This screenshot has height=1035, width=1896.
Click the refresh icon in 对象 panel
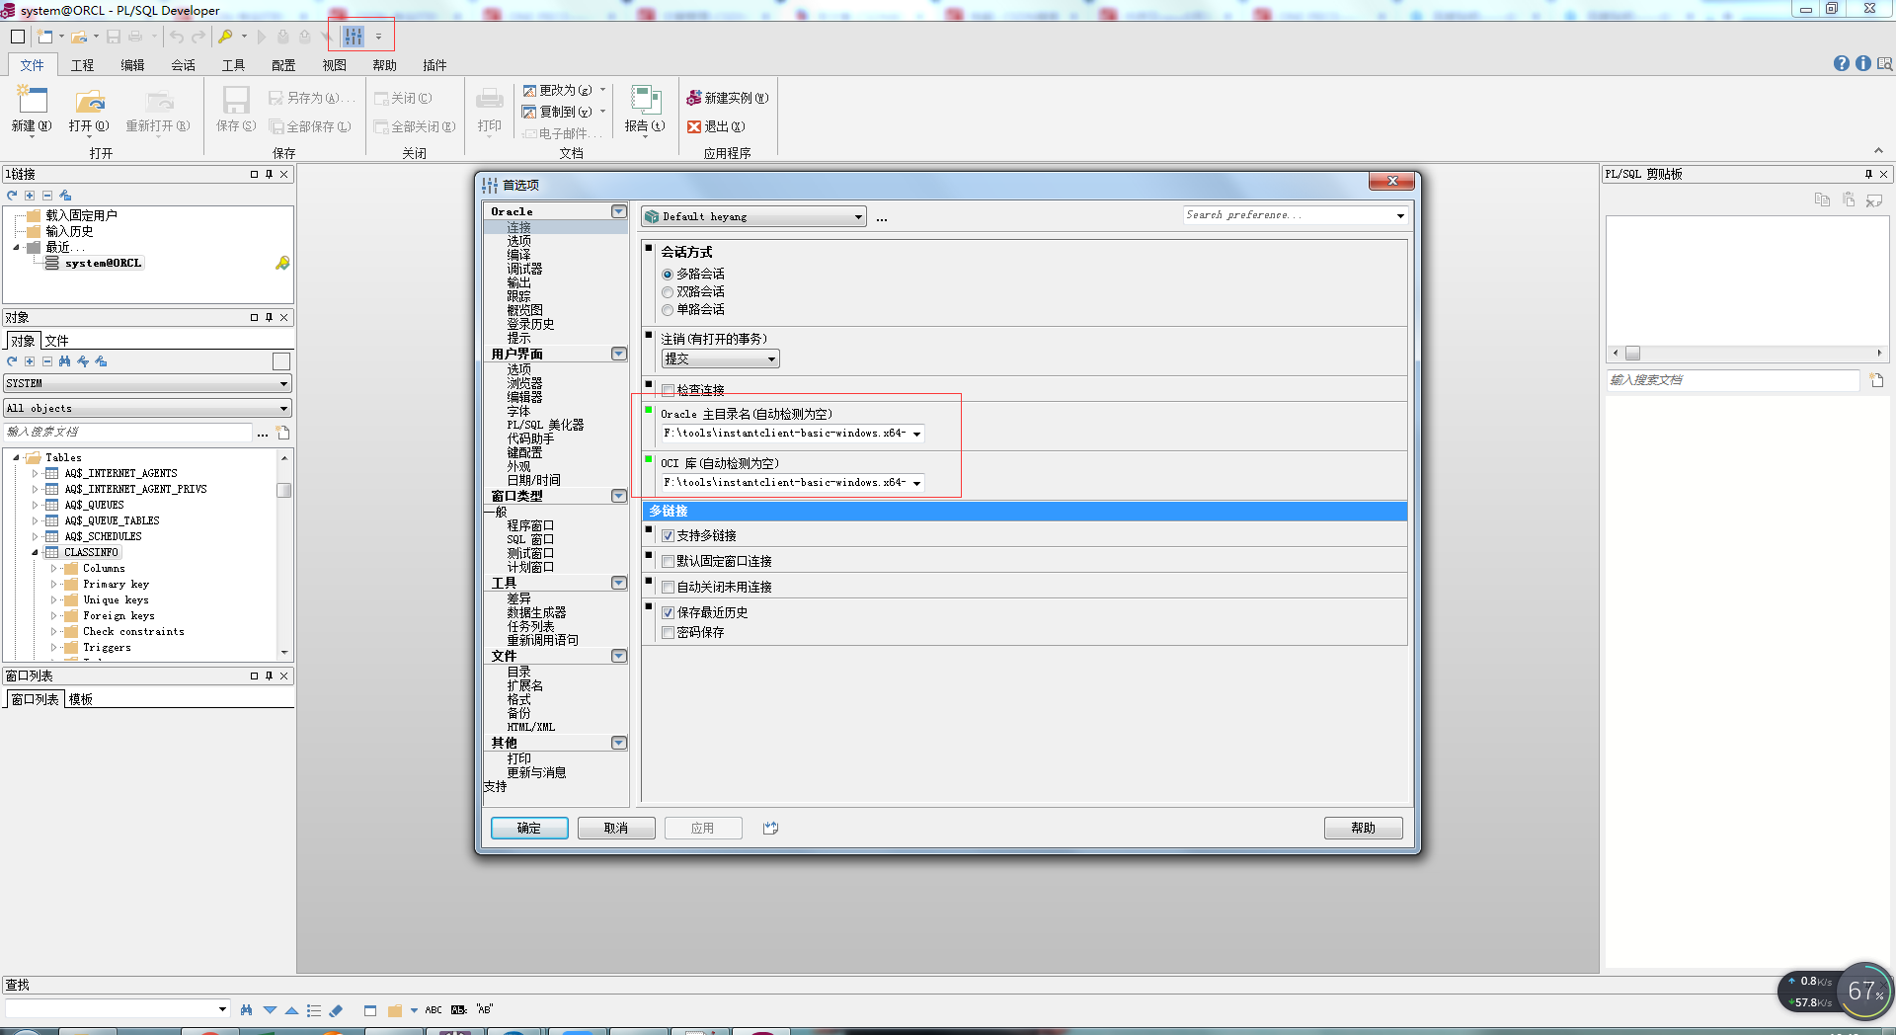[12, 361]
